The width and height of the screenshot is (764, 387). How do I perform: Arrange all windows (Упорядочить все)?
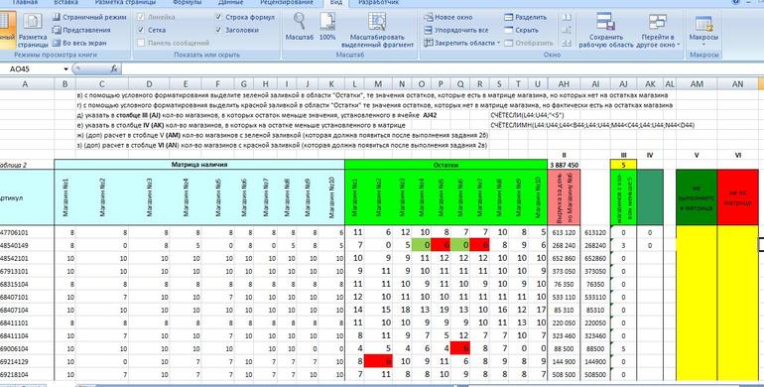(x=455, y=30)
